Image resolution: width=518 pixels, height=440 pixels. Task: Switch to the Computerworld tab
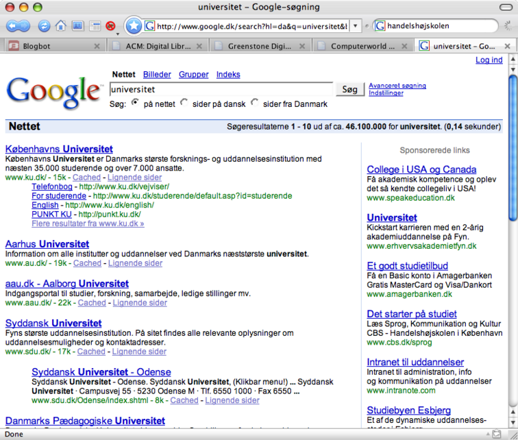click(362, 46)
